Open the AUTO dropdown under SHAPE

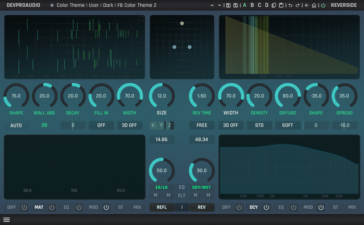tap(16, 125)
